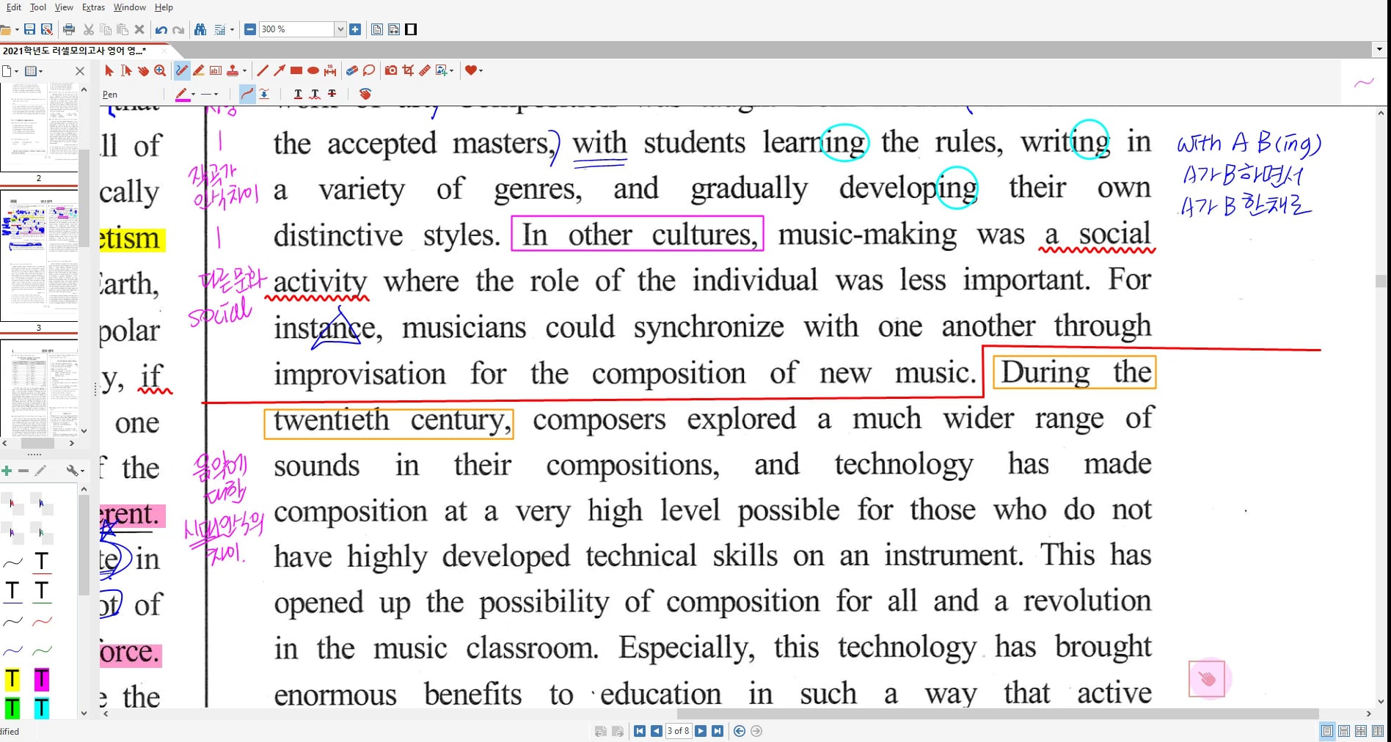Zoom in with the plus button

click(x=355, y=29)
